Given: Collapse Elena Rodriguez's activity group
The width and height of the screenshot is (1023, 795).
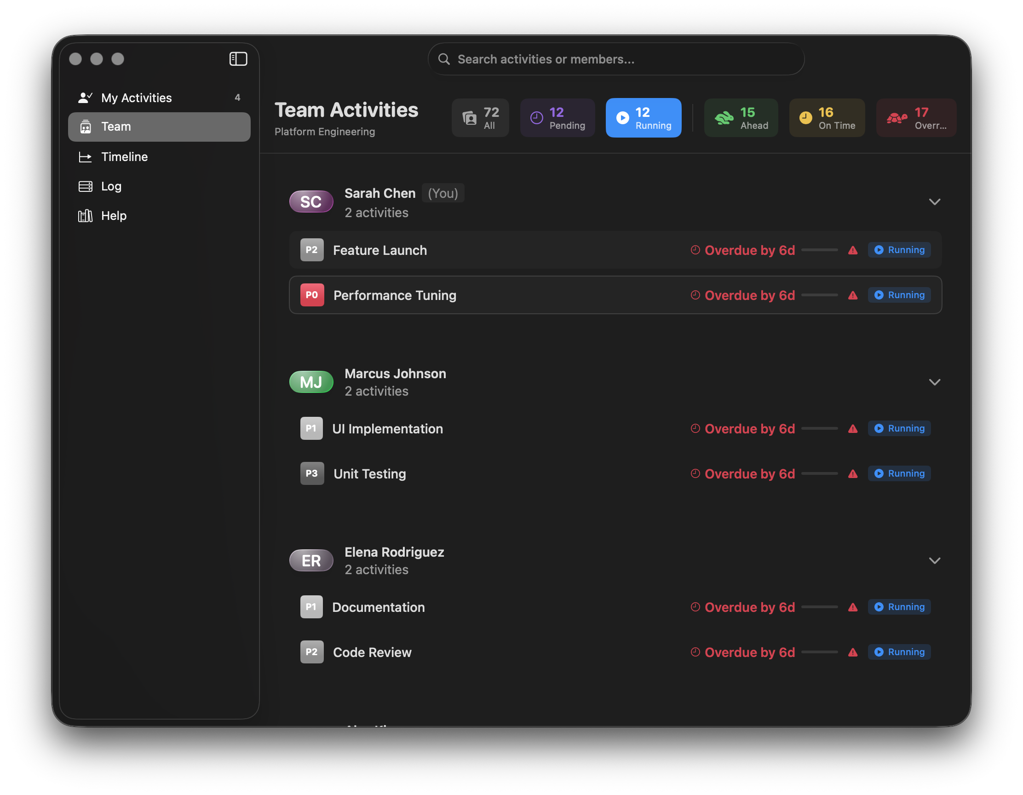Looking at the screenshot, I should 935,560.
